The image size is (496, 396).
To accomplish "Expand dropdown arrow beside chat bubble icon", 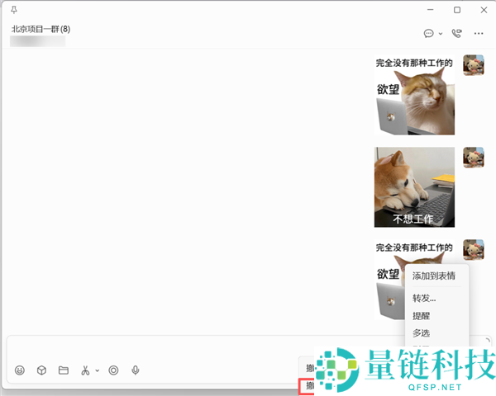I will pyautogui.click(x=441, y=34).
